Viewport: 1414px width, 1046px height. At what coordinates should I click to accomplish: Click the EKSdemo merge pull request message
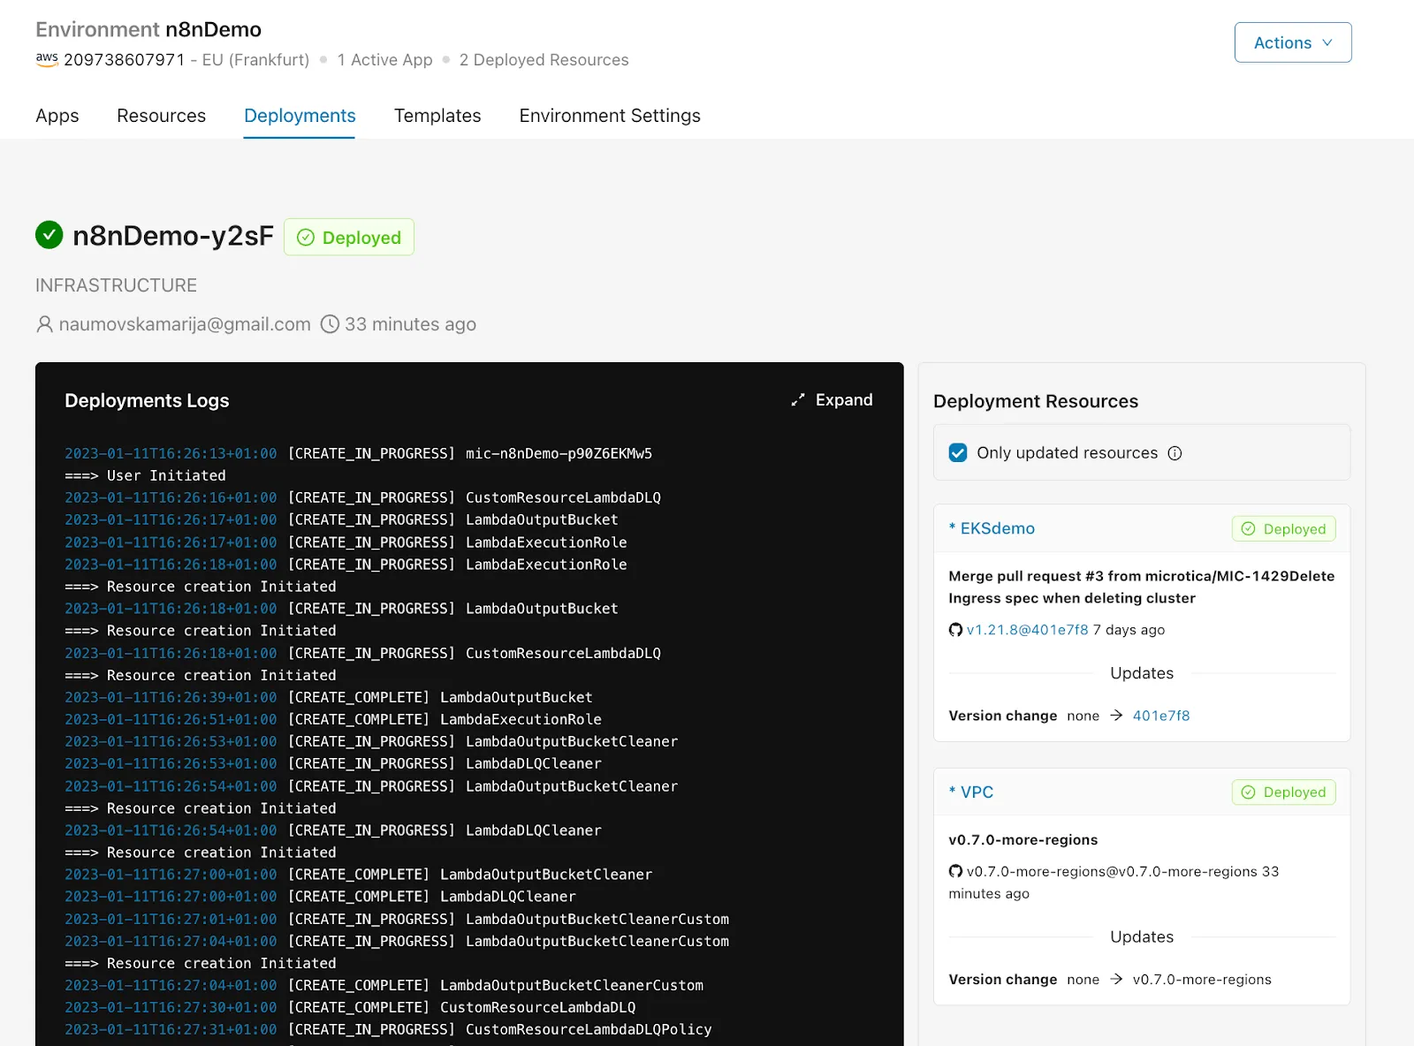coord(1142,587)
